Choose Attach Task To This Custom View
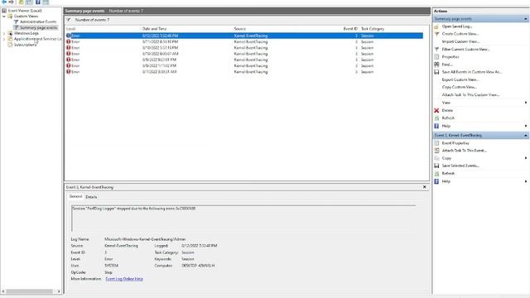530x298 pixels. [470, 95]
